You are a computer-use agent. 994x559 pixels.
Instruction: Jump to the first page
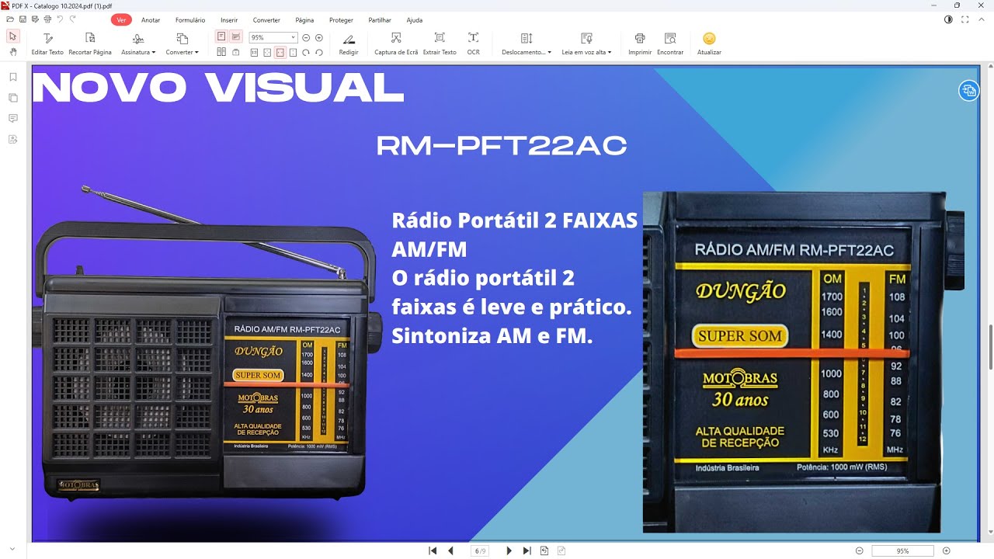433,550
